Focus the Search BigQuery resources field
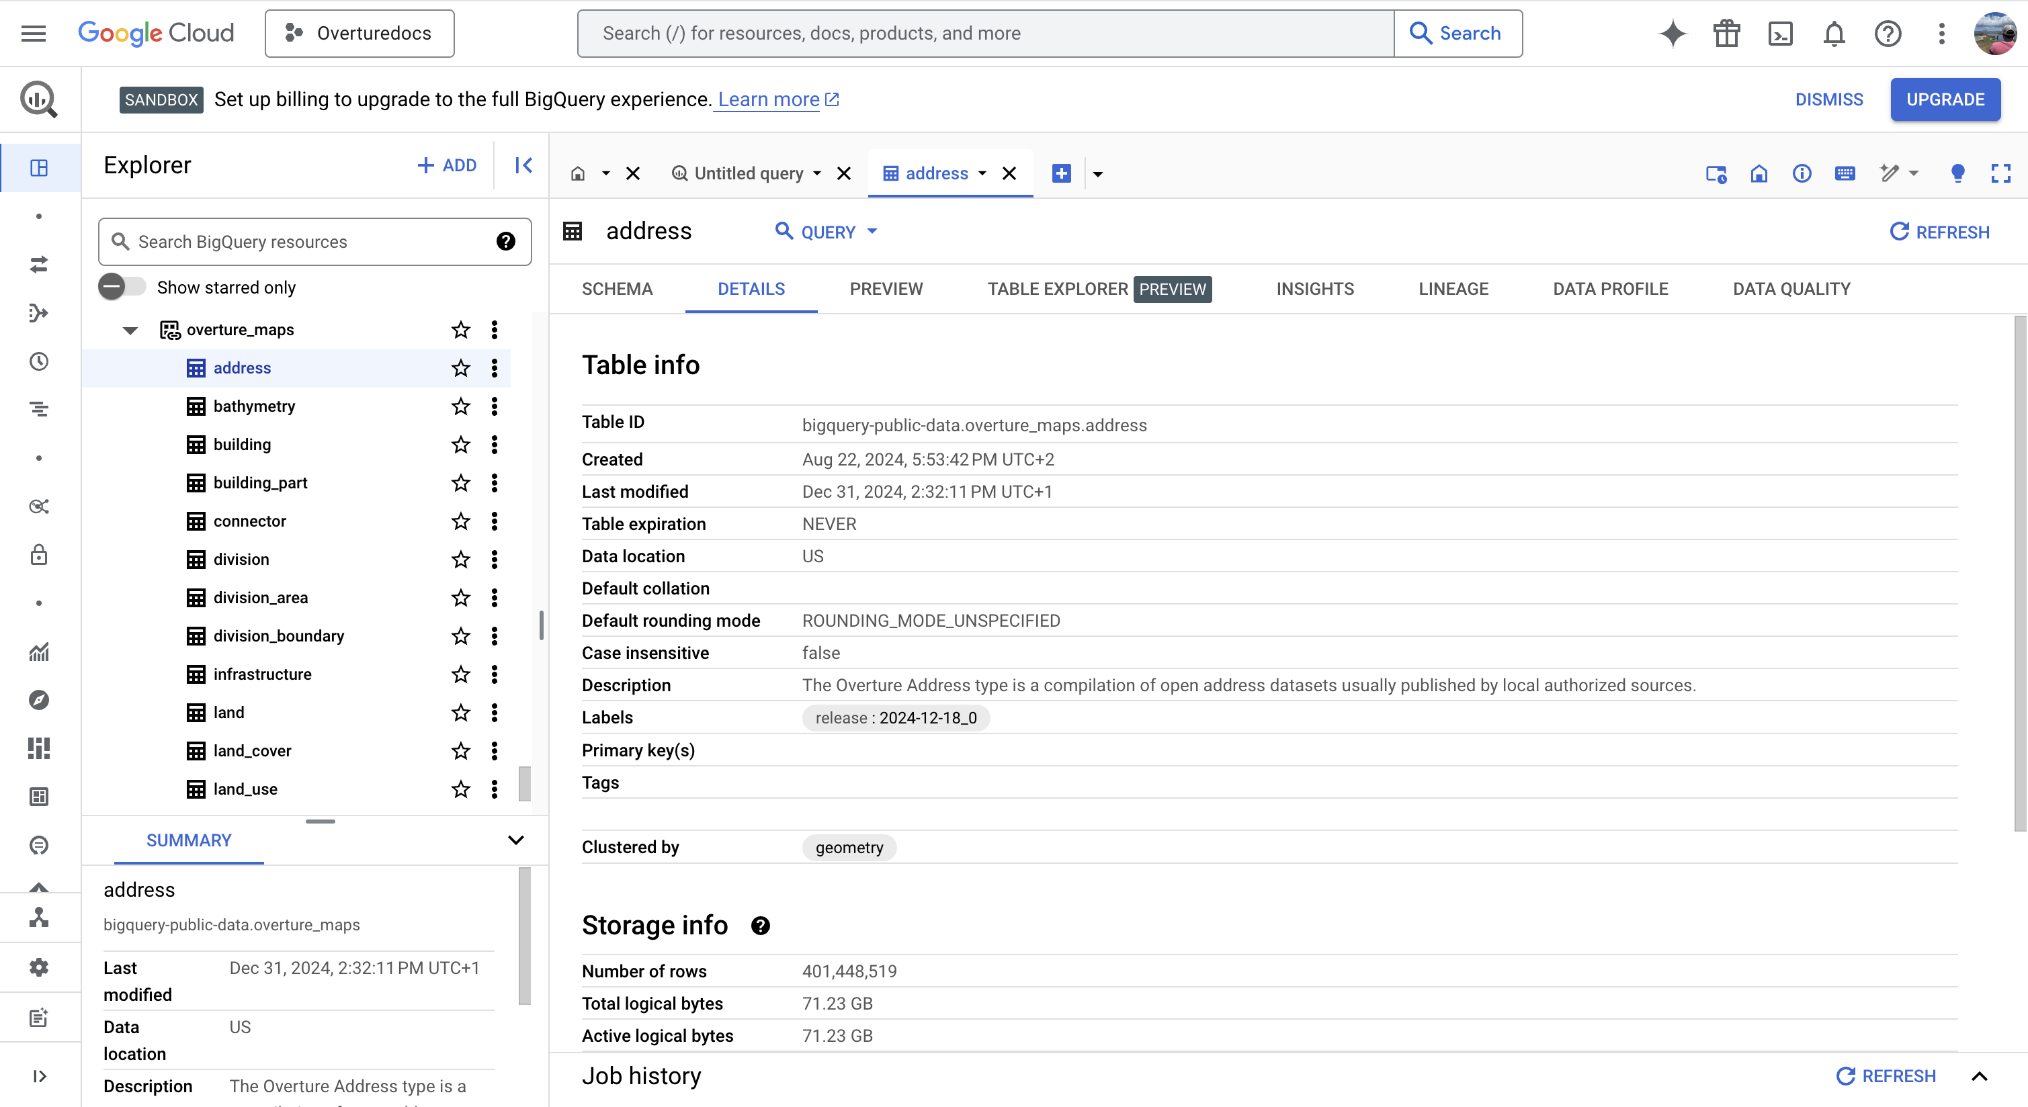The height and width of the screenshot is (1107, 2028). click(x=315, y=242)
